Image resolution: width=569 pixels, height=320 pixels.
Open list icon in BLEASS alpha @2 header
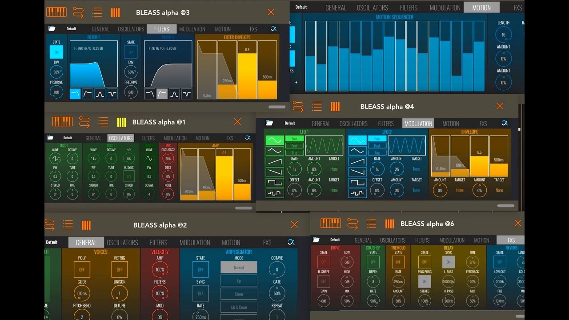[x=68, y=225]
